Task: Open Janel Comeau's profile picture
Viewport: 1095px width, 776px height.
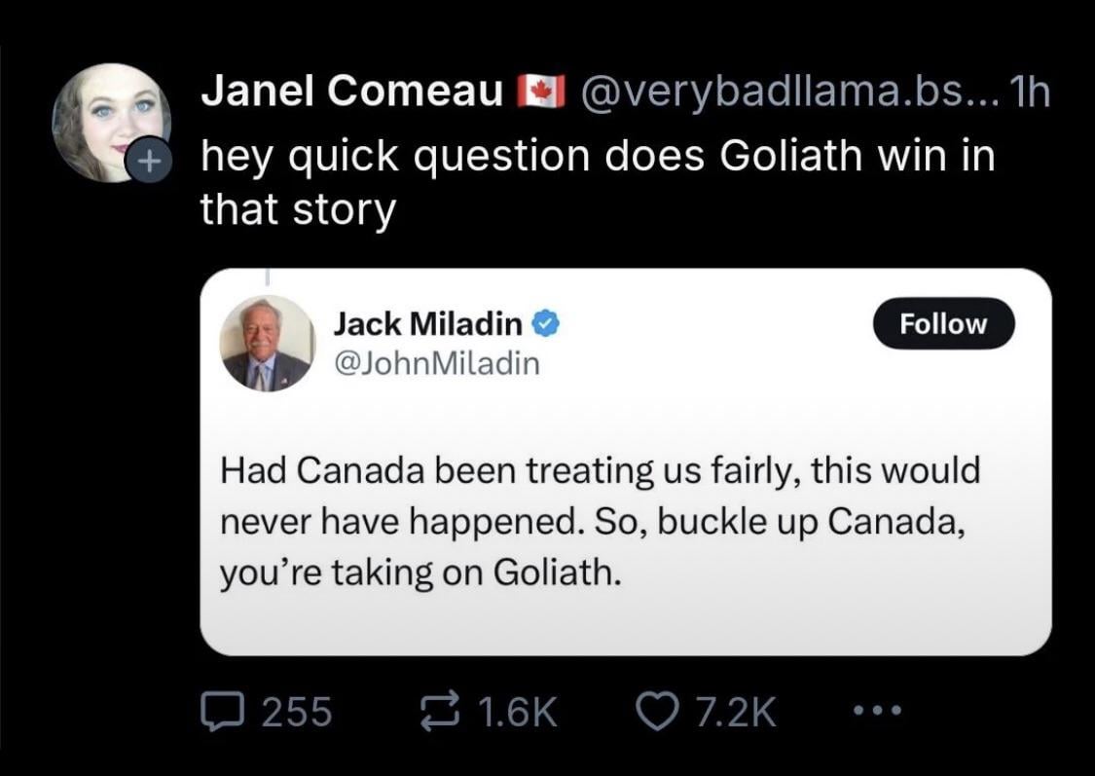Action: click(x=109, y=121)
